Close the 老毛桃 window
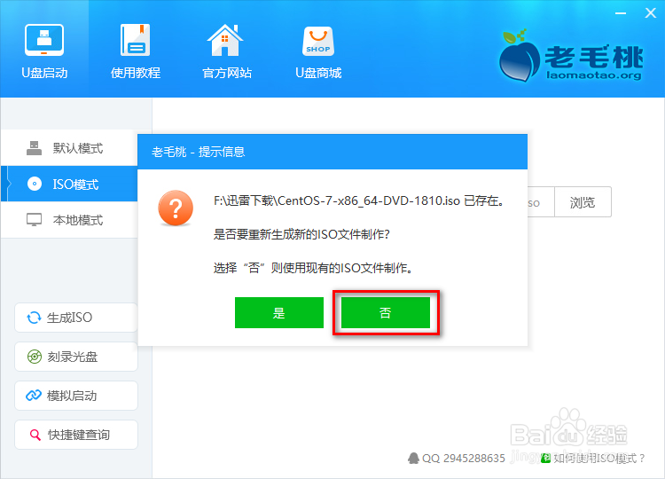Screen dimensions: 665x479 tap(650, 13)
